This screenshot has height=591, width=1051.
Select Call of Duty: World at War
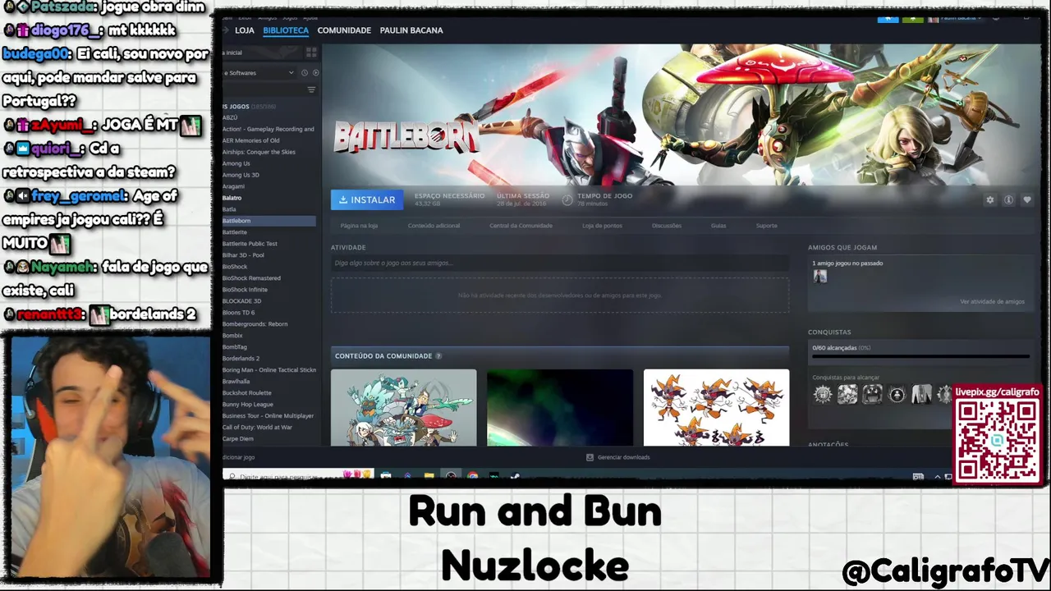click(257, 428)
